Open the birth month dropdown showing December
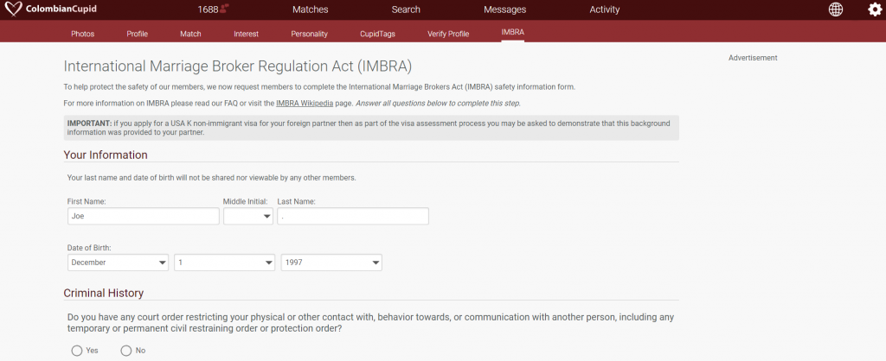 click(118, 263)
